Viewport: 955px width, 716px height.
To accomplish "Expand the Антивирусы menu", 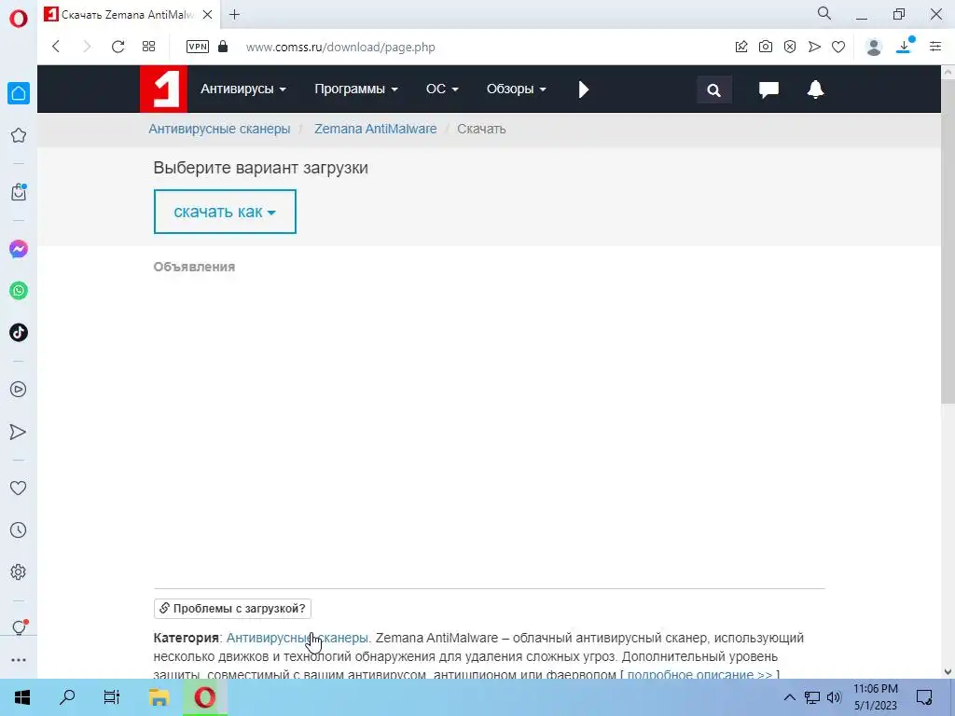I will click(243, 89).
